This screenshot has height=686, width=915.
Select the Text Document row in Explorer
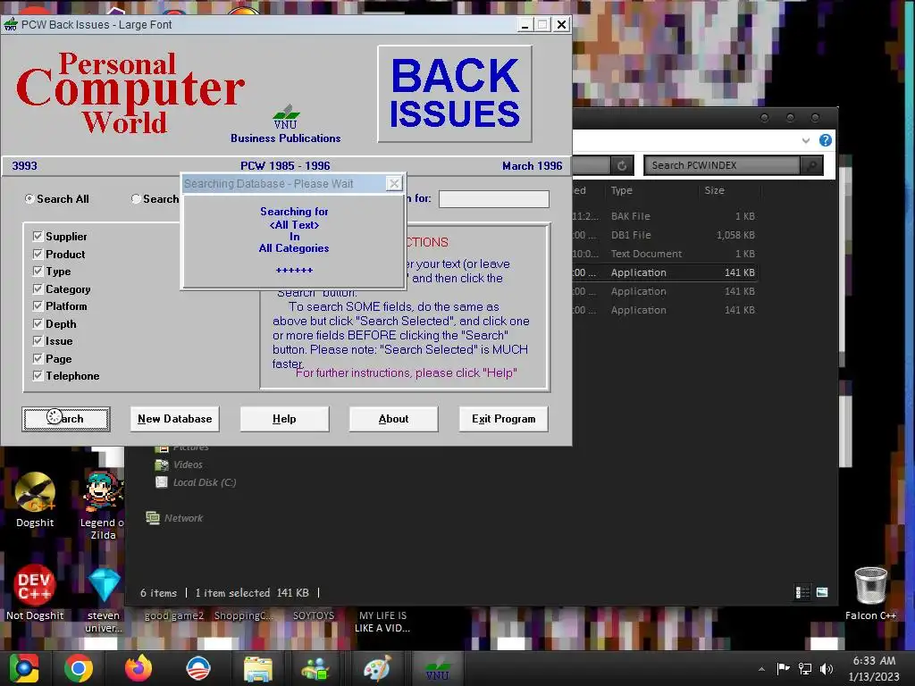pos(665,254)
